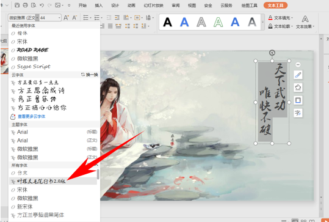
Task: Click the justify alignment icon
Action: 110,26
